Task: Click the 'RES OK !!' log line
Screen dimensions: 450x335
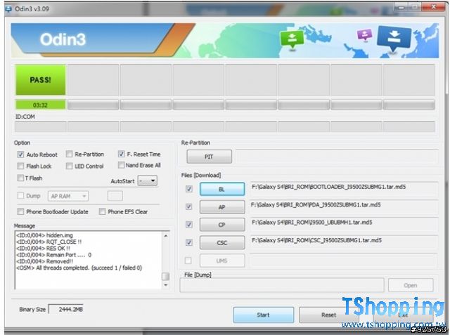Action: click(43, 248)
